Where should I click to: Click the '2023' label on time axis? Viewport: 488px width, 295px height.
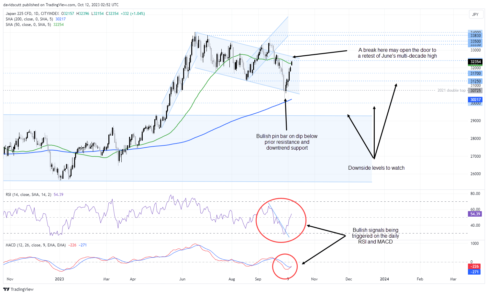[x=60, y=279]
